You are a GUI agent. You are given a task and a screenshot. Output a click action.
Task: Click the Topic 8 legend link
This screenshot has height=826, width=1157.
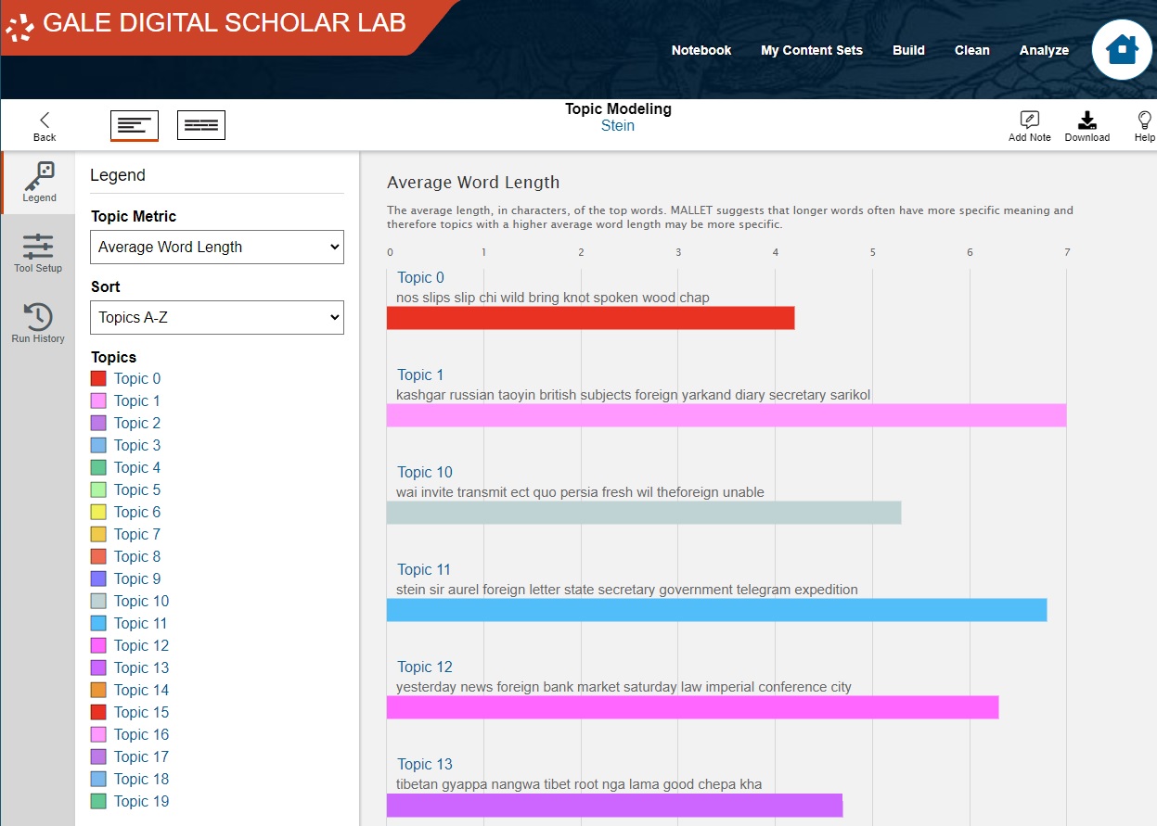(137, 556)
